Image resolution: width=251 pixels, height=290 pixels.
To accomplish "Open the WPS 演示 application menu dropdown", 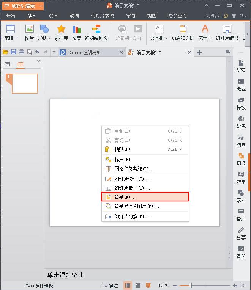I will click(41, 6).
